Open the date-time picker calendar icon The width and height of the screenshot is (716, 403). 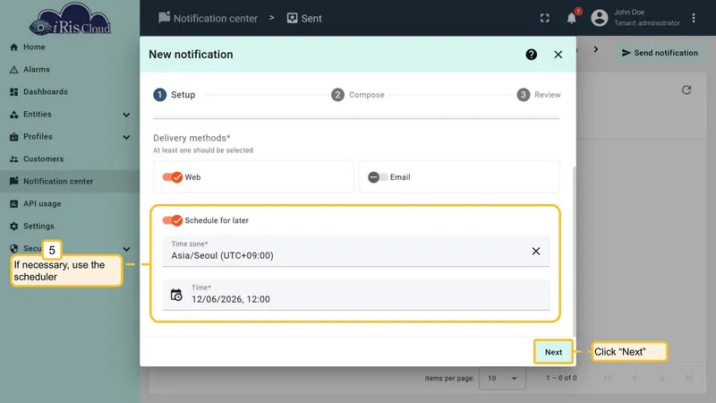pos(176,295)
